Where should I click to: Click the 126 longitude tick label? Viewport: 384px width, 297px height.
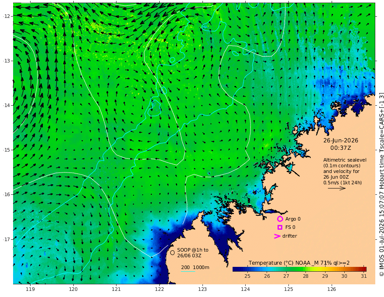[332, 290]
